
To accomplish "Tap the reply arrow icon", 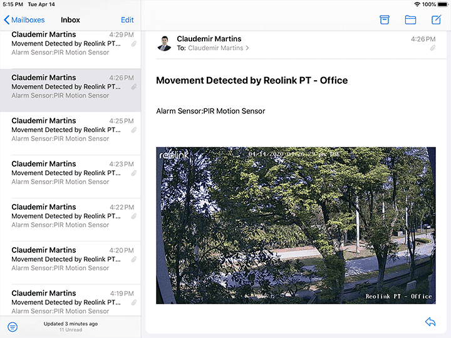I will tap(430, 322).
